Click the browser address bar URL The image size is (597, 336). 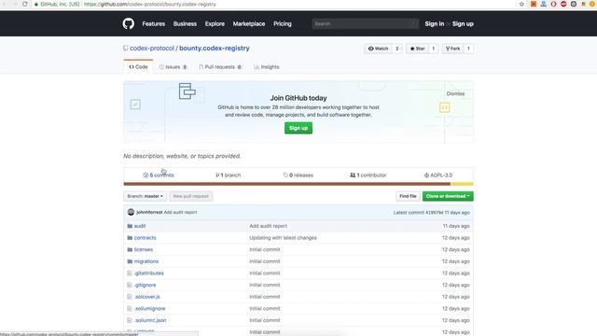point(149,4)
